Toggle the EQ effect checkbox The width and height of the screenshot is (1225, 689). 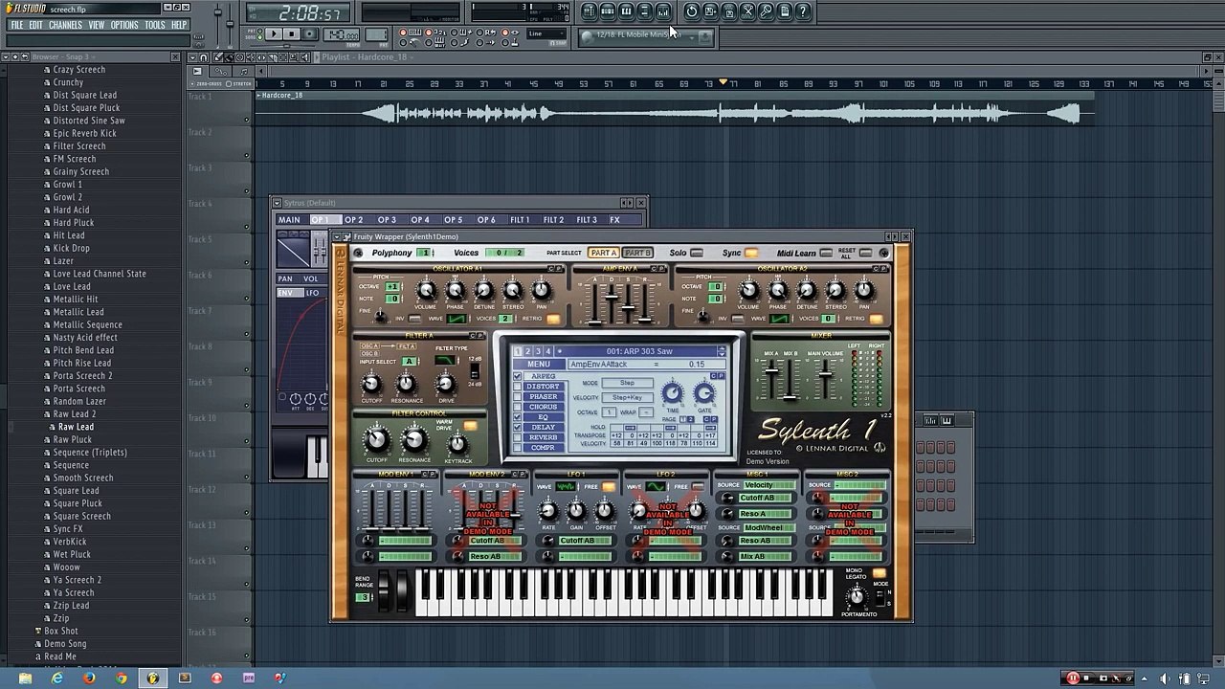(517, 417)
